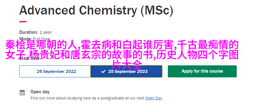Select the 25 September 2023 start date
253x107 pixels.
tap(126, 72)
